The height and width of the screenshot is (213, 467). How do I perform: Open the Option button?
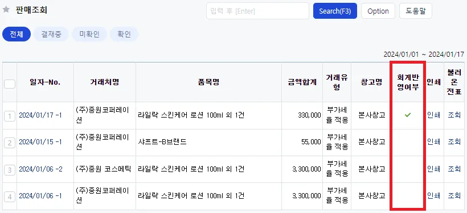(x=378, y=11)
